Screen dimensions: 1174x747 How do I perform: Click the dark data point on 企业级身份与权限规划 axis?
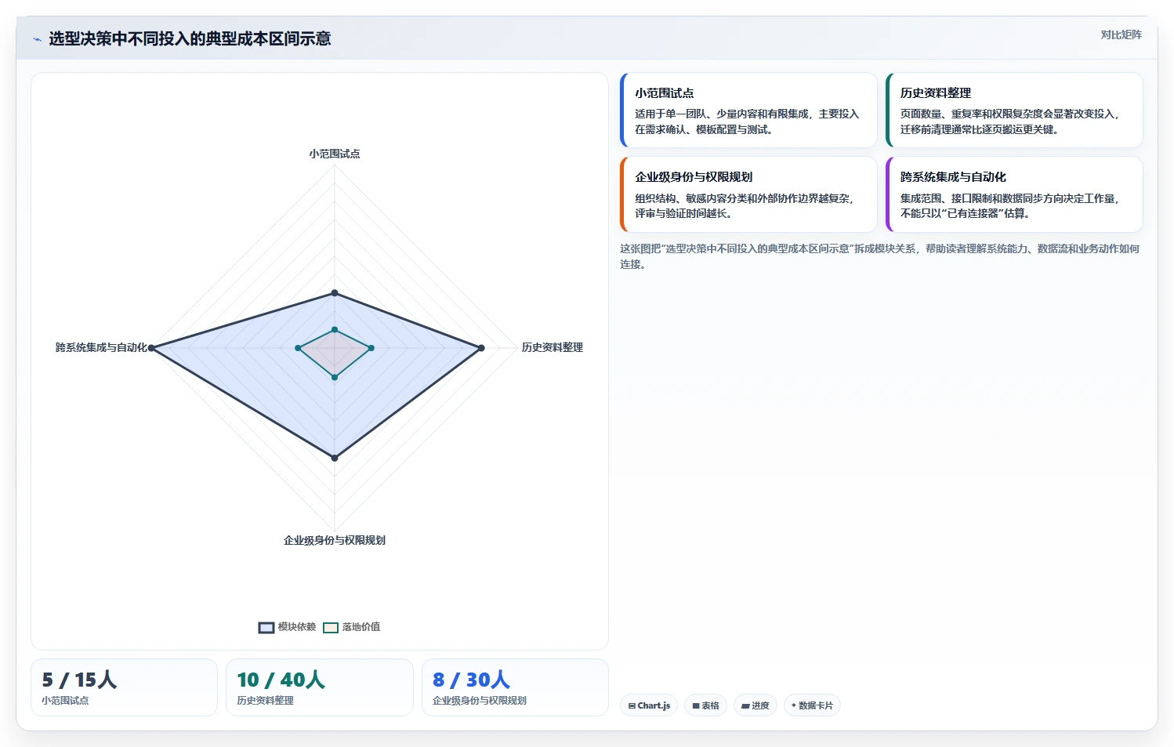coord(335,458)
